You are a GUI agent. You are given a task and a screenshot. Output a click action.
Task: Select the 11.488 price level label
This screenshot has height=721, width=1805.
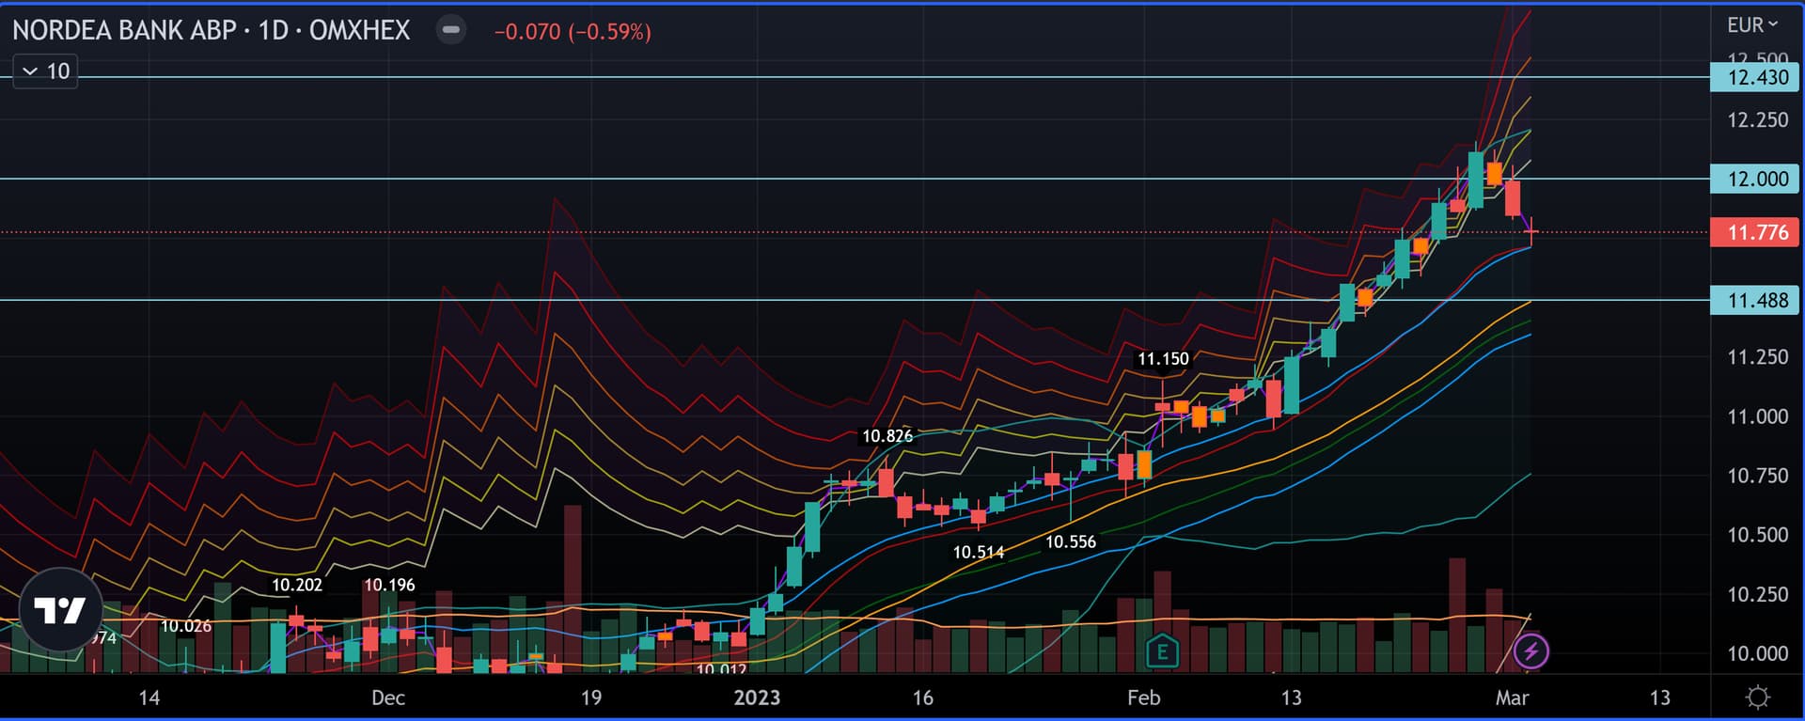(1756, 300)
